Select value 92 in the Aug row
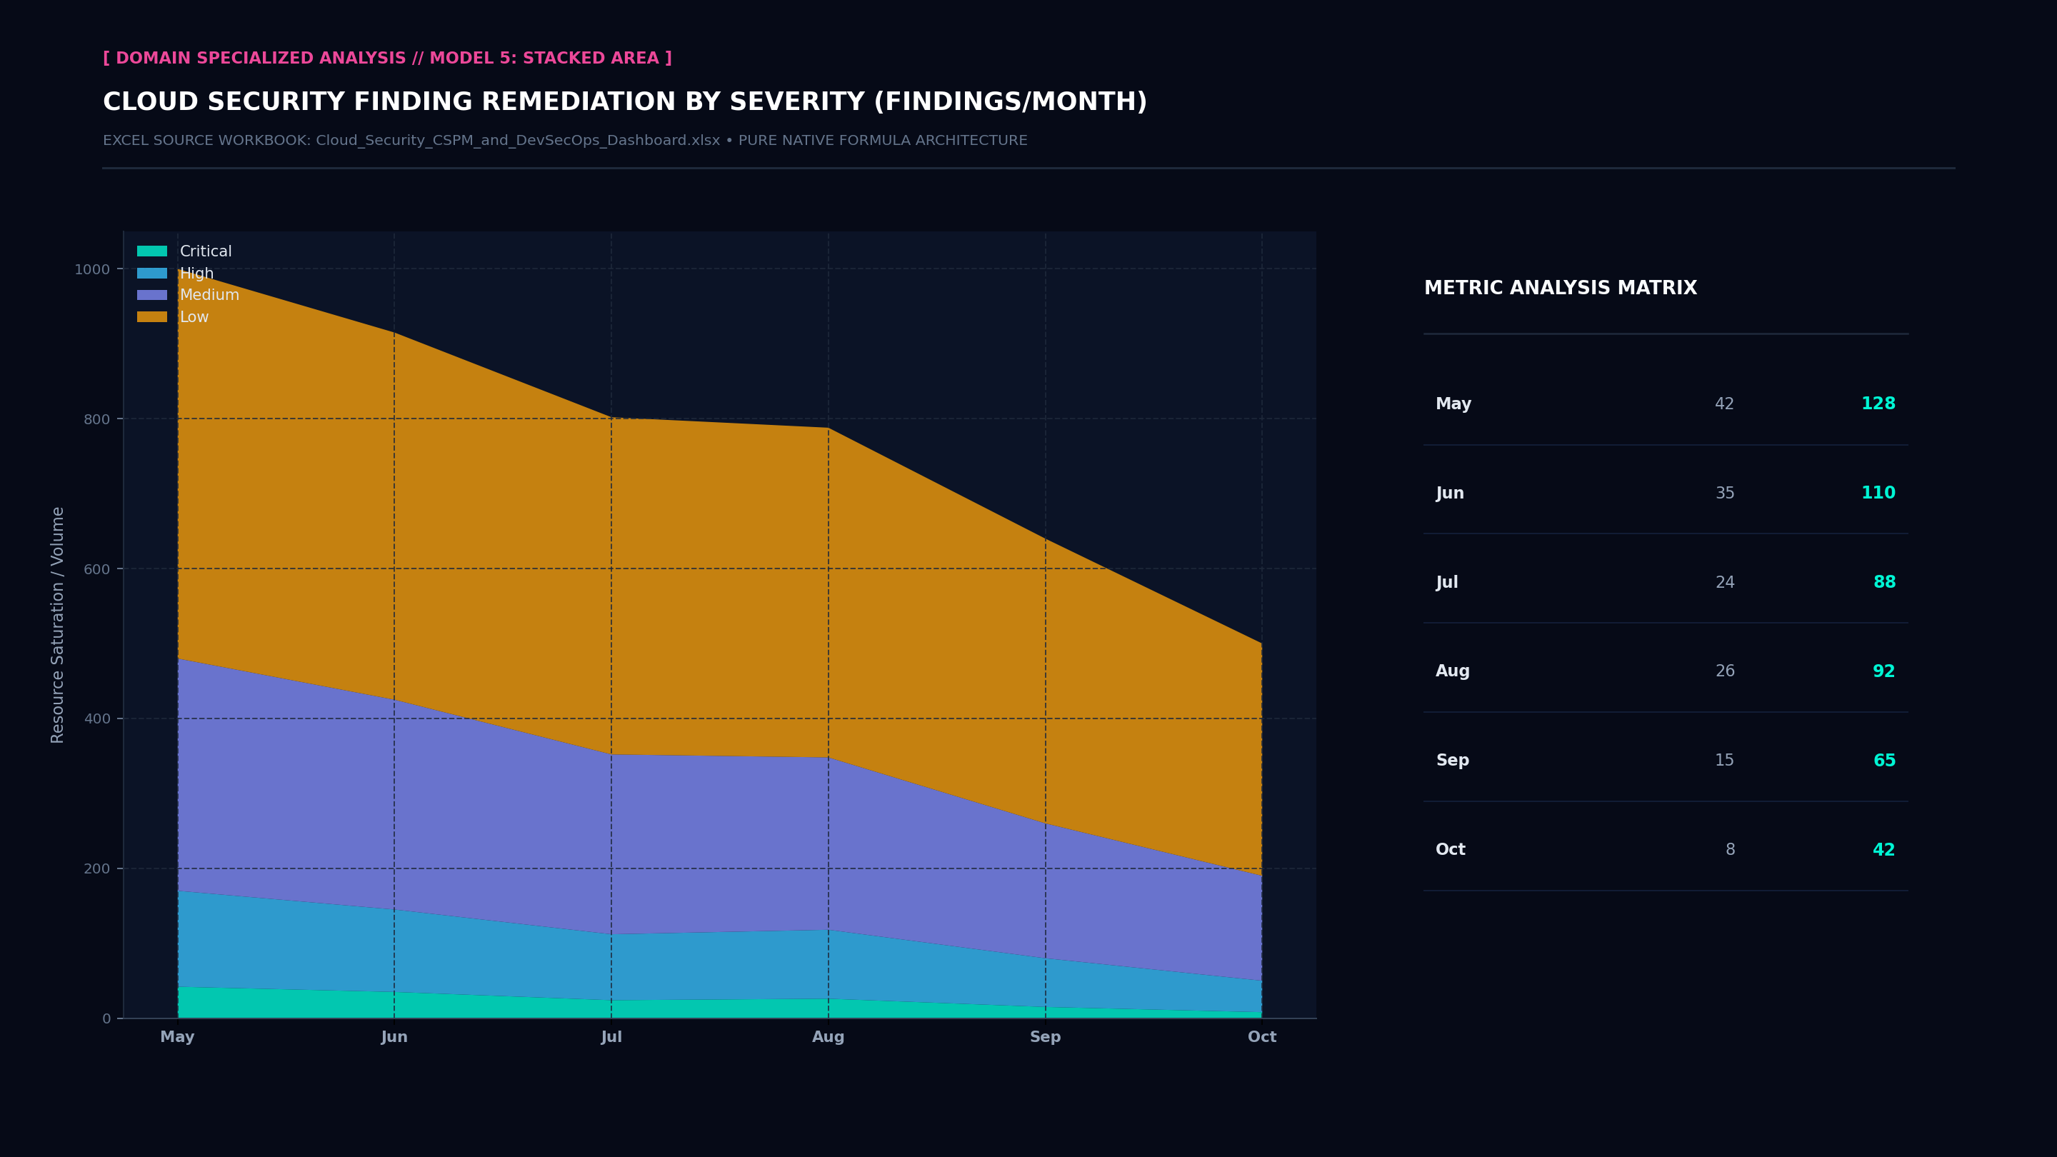This screenshot has width=2057, height=1157. [1883, 671]
